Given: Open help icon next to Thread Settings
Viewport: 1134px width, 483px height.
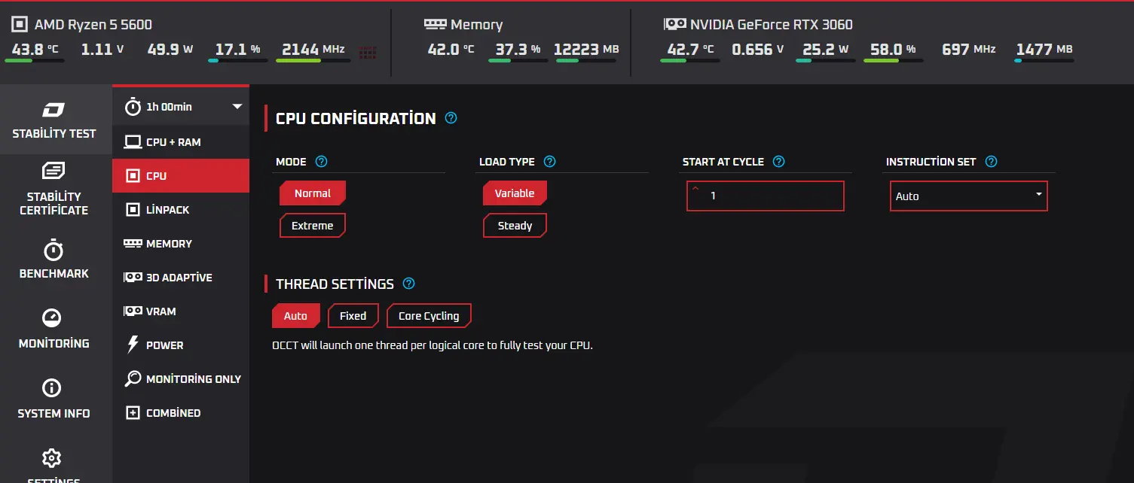Looking at the screenshot, I should pyautogui.click(x=409, y=284).
